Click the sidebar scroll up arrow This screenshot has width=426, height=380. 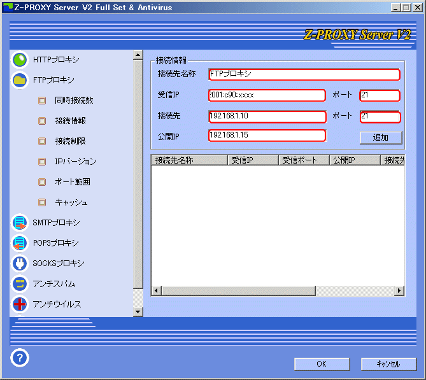click(138, 55)
